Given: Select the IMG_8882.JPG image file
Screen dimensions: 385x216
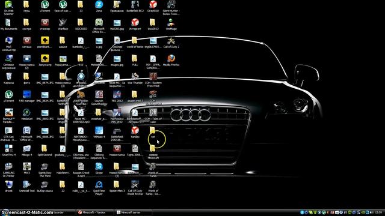Looking at the screenshot, I should point(45,115).
